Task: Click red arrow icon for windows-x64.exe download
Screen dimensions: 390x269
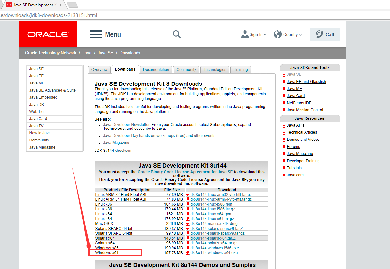Action: click(188, 253)
